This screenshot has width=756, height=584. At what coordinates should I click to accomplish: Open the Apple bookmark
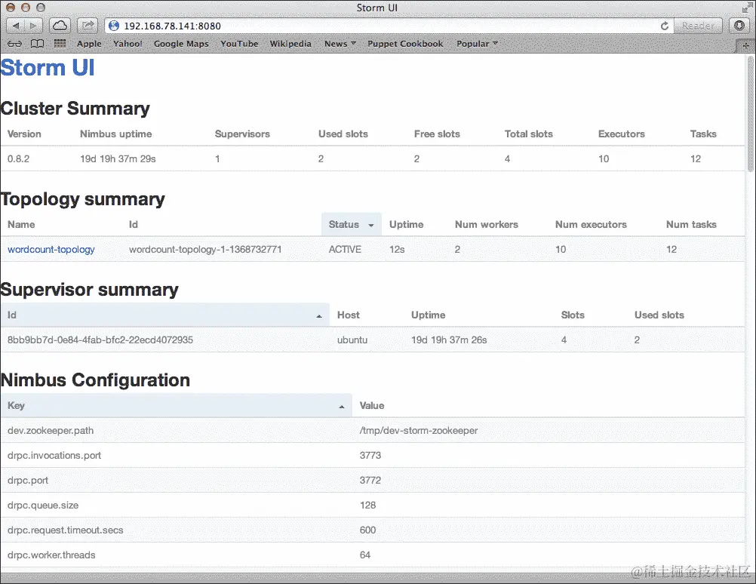89,44
